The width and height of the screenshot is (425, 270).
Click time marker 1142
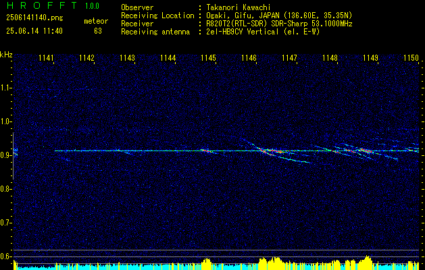86,58
